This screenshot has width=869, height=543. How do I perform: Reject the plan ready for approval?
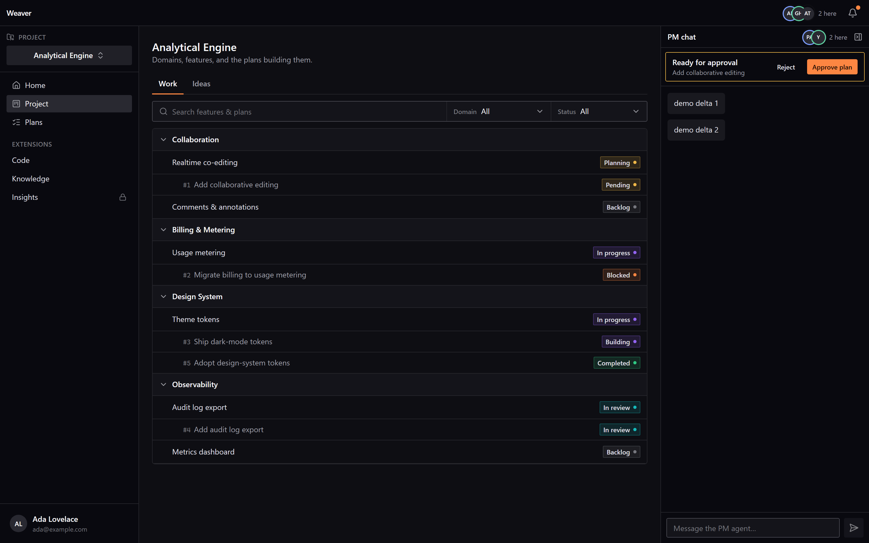(x=786, y=67)
